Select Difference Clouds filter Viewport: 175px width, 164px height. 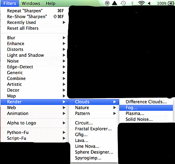point(146,102)
